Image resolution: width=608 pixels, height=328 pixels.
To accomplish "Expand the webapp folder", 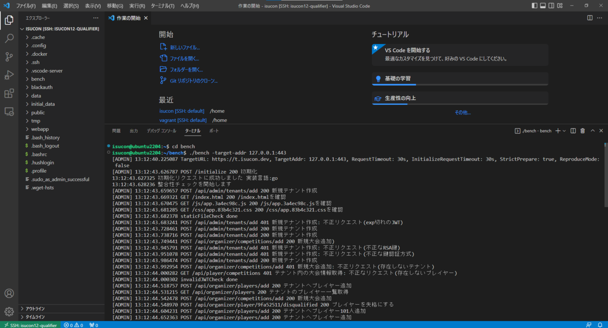I will (61, 129).
